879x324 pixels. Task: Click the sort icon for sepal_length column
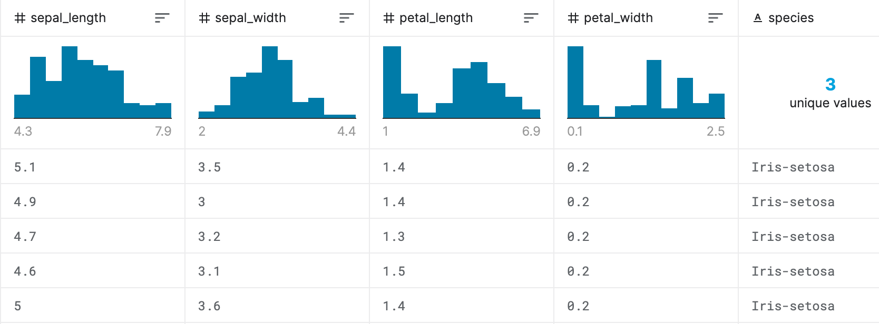(x=162, y=18)
